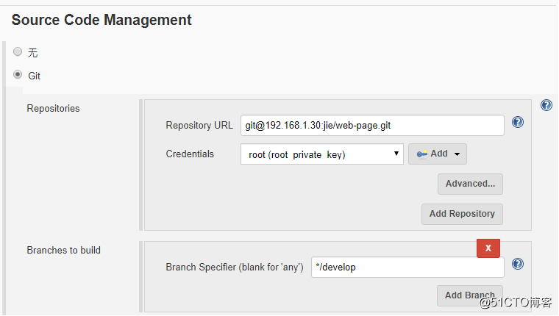This screenshot has width=559, height=316.
Task: Click the Repositories section label
Action: coord(53,109)
